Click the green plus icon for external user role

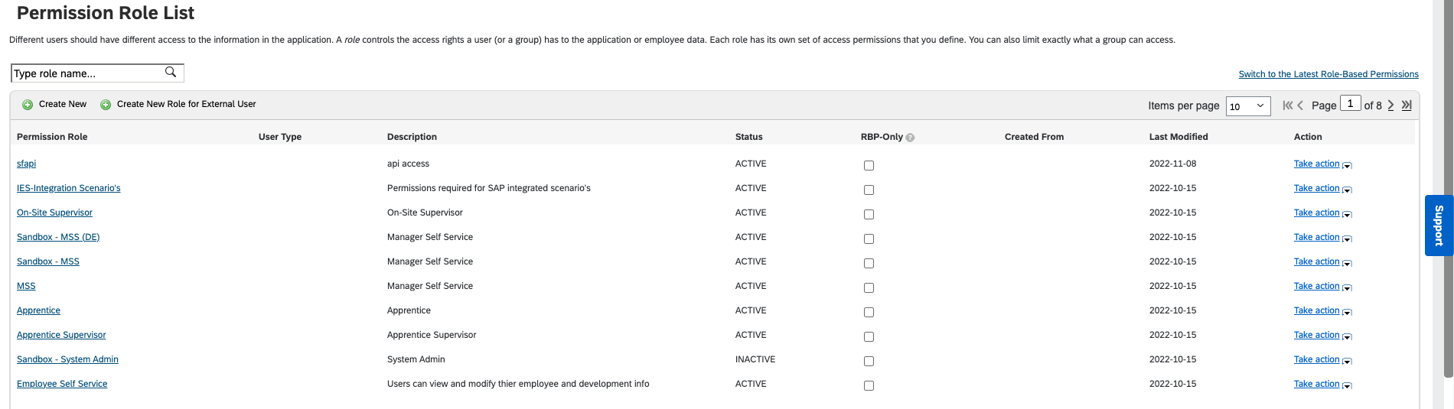(x=106, y=105)
